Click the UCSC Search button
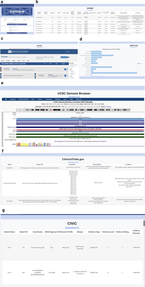145x287 pixels. point(103,106)
